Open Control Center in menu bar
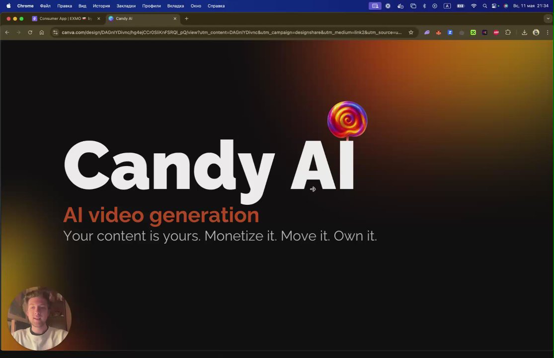The image size is (554, 358). (x=495, y=5)
